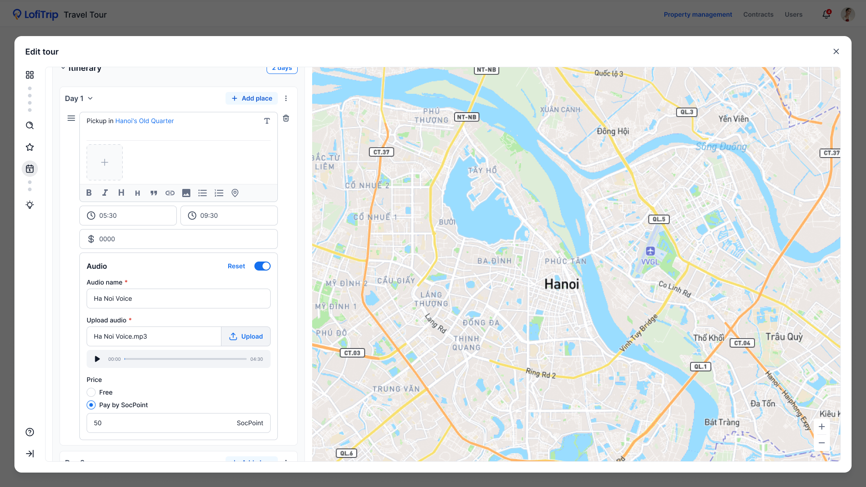Open Hanoi's Old Quarter link
Image resolution: width=866 pixels, height=487 pixels.
coord(144,121)
